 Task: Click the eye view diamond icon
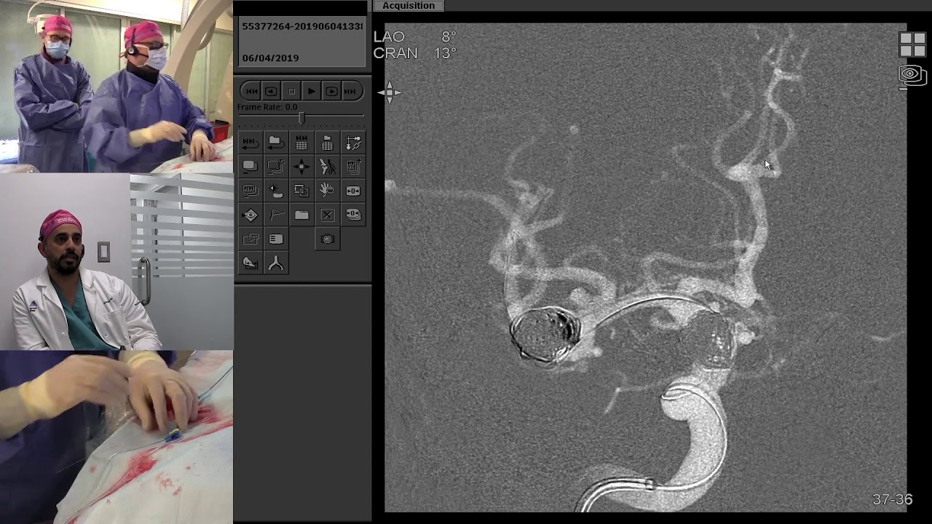pyautogui.click(x=250, y=215)
